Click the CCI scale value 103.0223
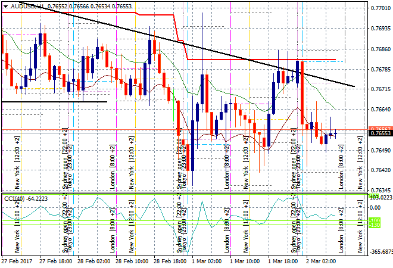393x268 pixels. pyautogui.click(x=380, y=197)
